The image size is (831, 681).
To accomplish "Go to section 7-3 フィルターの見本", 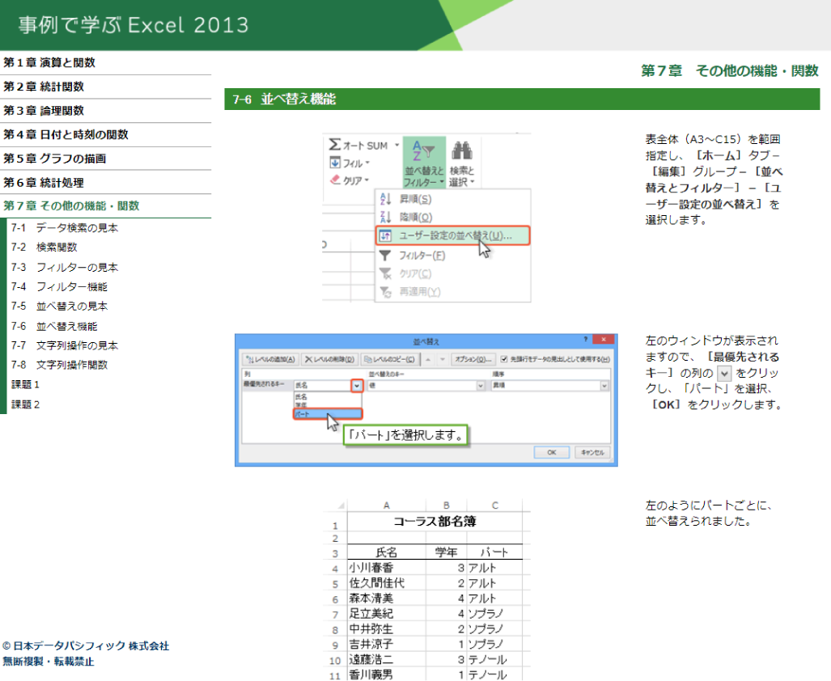I will (65, 268).
